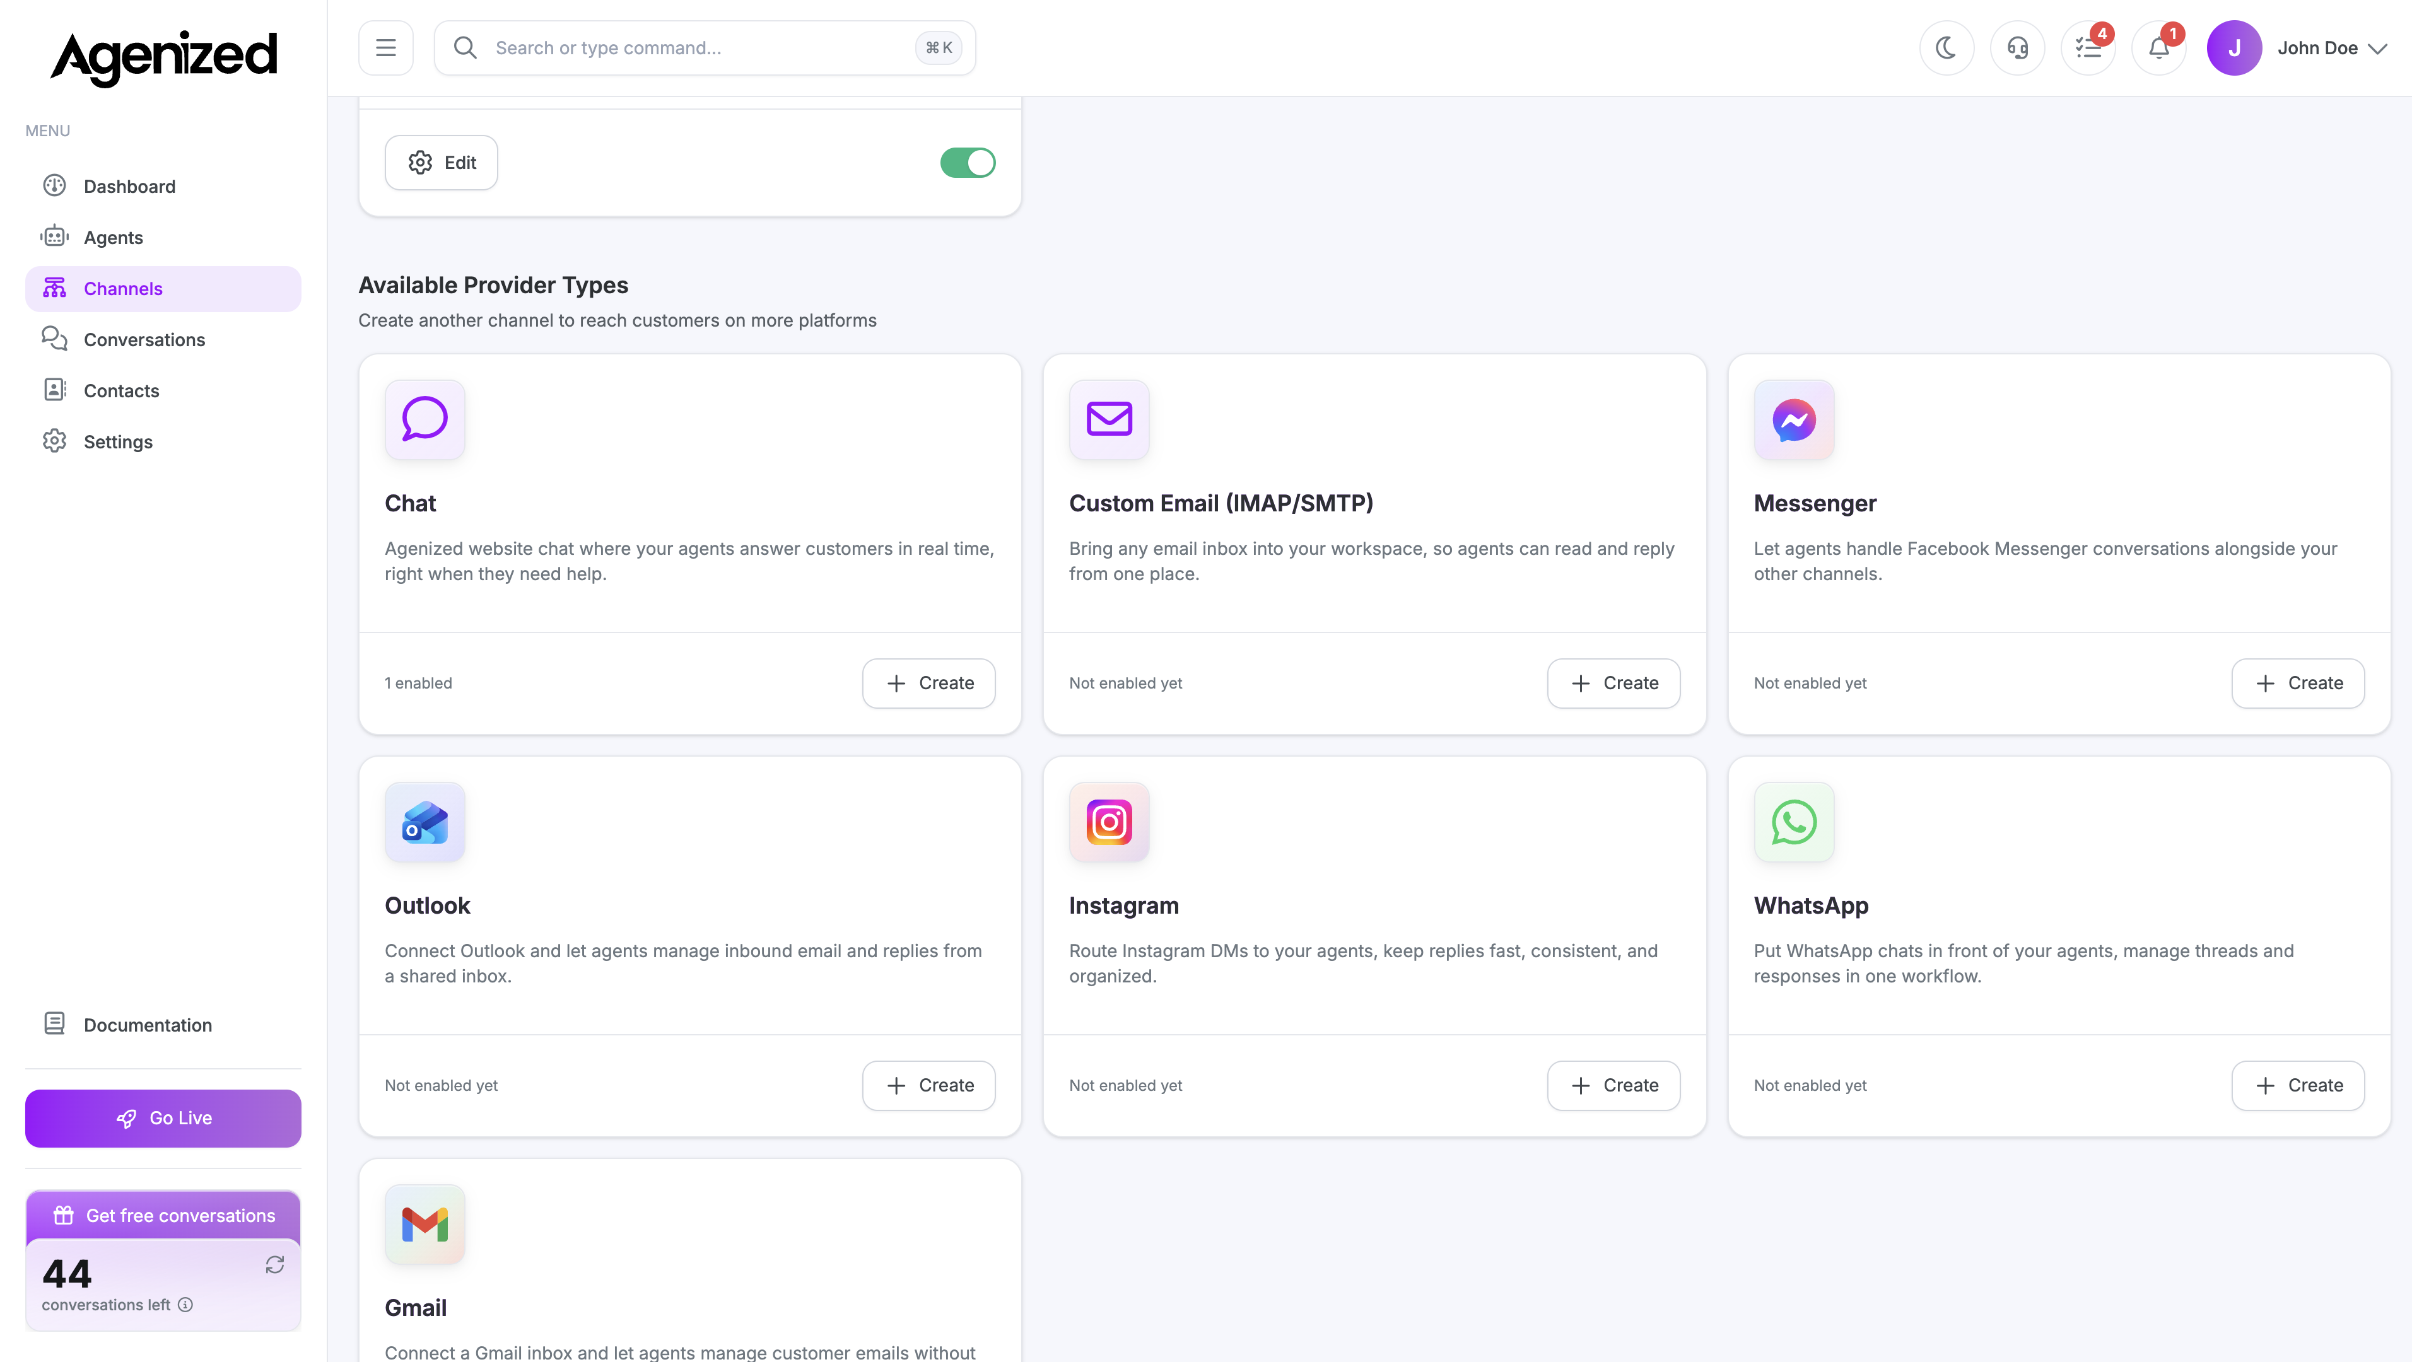Screen dimensions: 2412x1362
Task: Open Contacts using the address book icon
Action: (54, 390)
